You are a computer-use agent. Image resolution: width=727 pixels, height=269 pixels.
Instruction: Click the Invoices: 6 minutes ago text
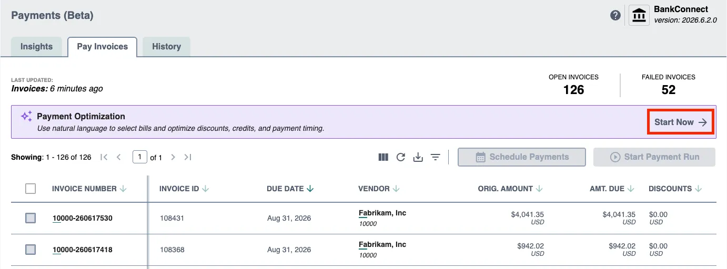[57, 89]
